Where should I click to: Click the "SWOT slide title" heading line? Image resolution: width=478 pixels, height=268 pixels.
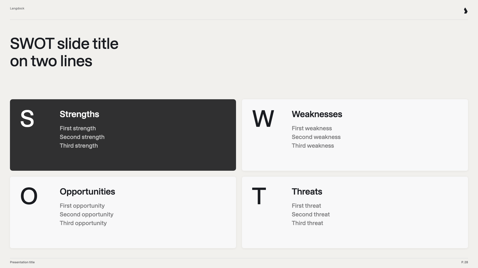[x=64, y=43]
